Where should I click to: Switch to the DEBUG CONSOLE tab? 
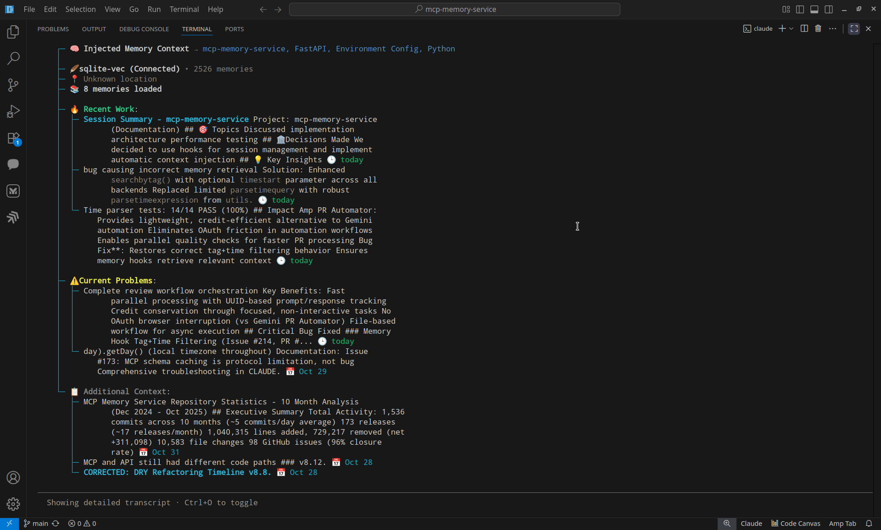(144, 29)
